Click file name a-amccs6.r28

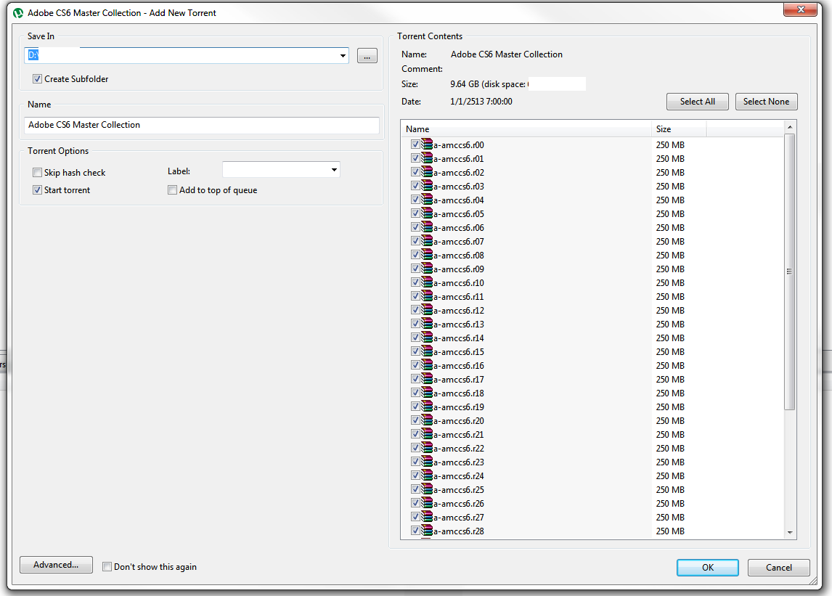458,531
